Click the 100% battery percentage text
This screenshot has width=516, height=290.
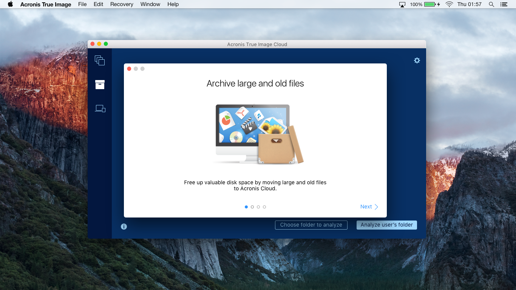click(x=416, y=5)
